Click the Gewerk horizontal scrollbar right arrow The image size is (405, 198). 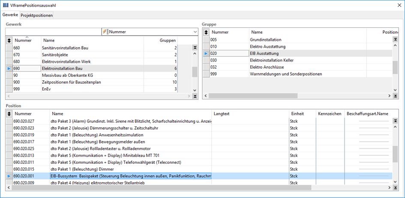tap(189, 96)
